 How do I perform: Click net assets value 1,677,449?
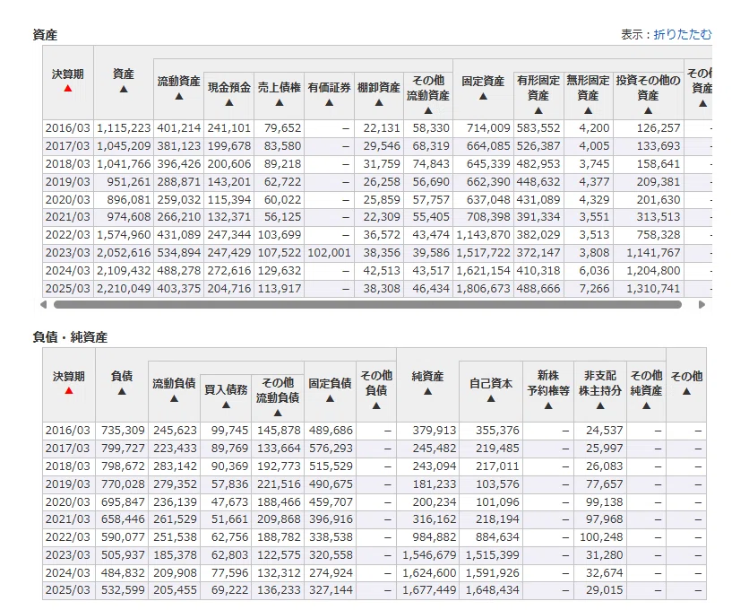(x=429, y=590)
